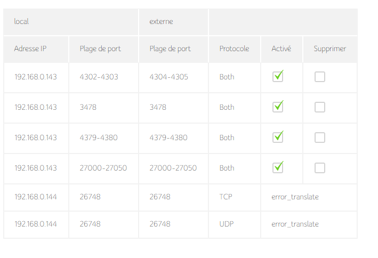Uncheck Activé for the 4302-4303 port rule
Image resolution: width=378 pixels, height=258 pixels.
278,77
